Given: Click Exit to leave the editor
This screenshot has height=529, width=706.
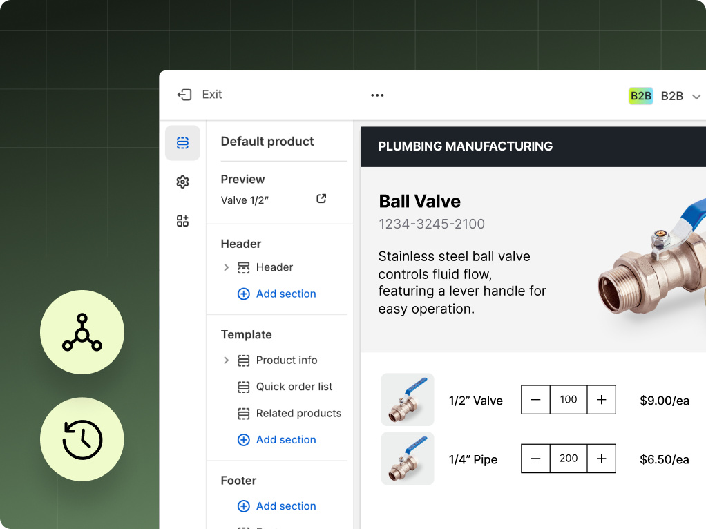Looking at the screenshot, I should tap(200, 95).
